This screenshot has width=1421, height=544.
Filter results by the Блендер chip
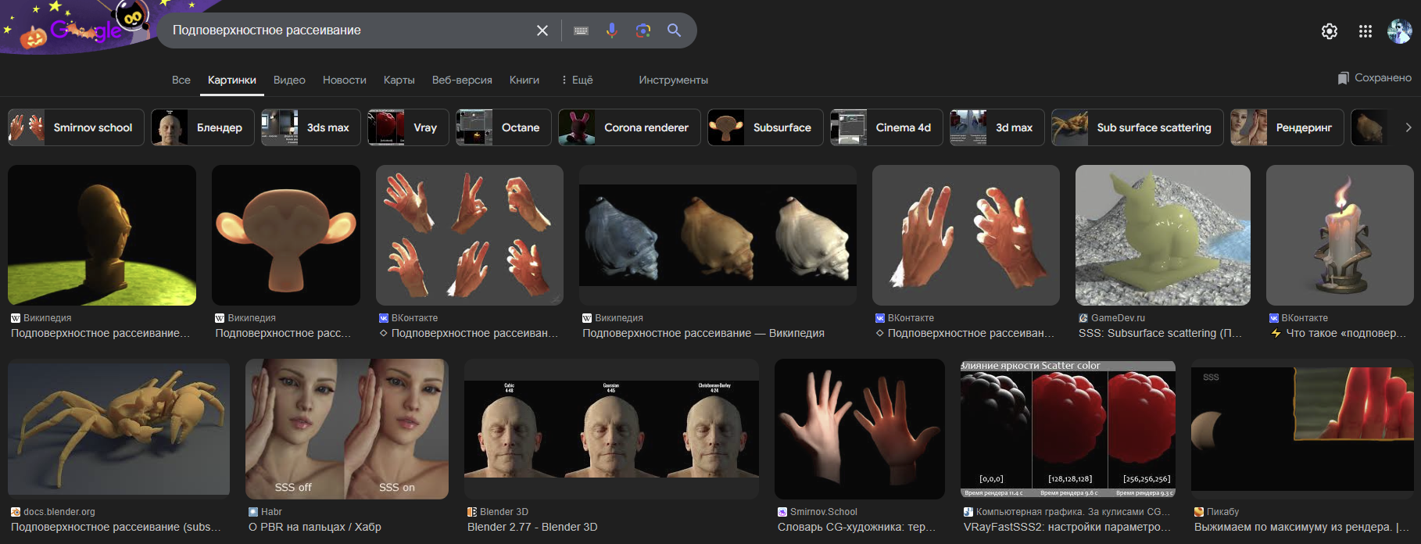click(x=202, y=127)
